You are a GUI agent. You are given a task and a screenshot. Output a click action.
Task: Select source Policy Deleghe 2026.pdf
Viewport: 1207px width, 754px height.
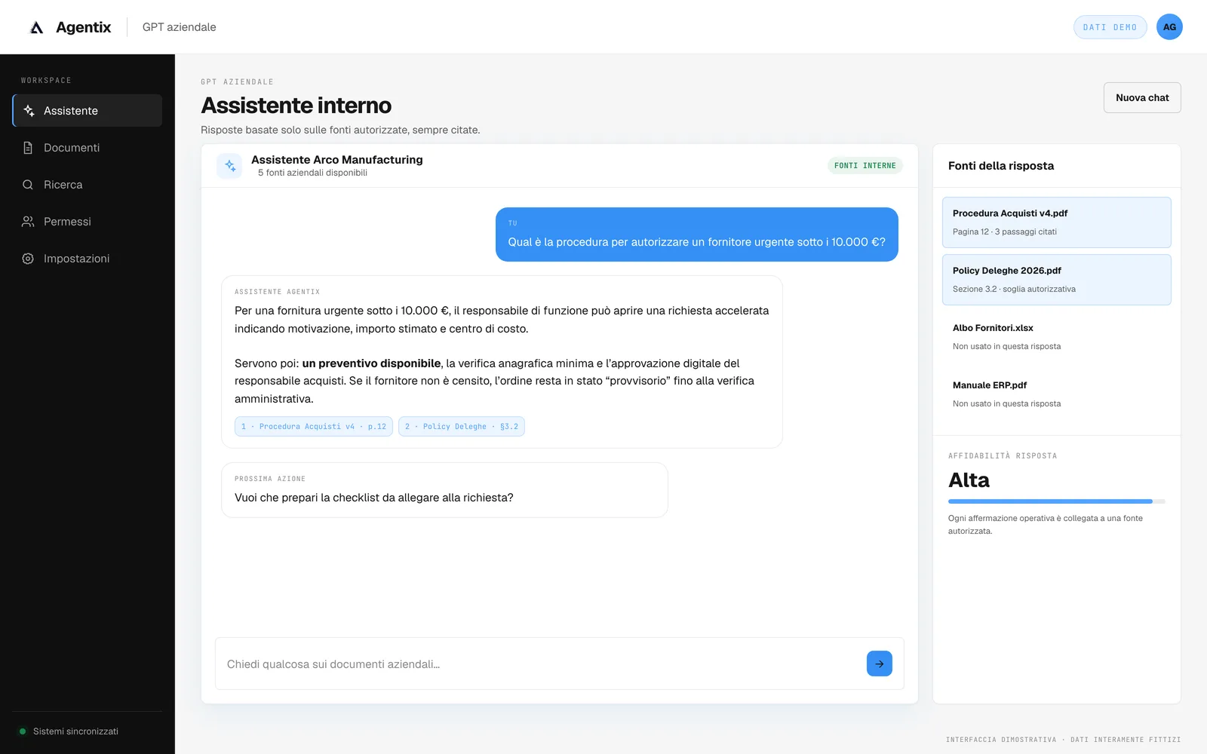[1056, 280]
